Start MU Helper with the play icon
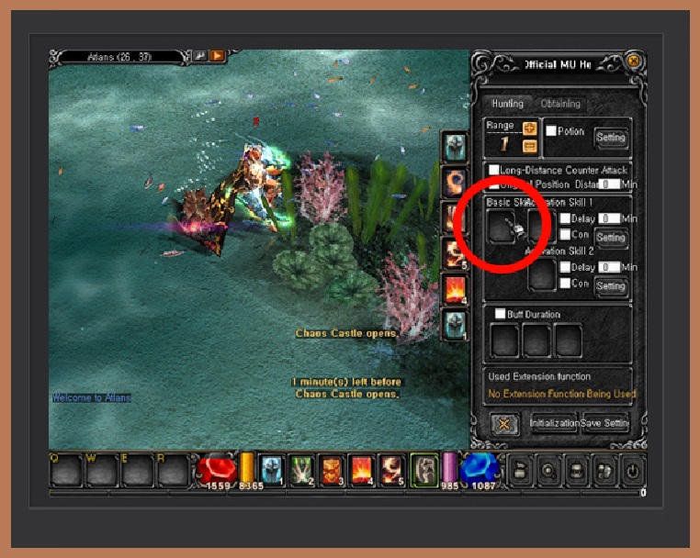This screenshot has height=558, width=700. (x=218, y=56)
